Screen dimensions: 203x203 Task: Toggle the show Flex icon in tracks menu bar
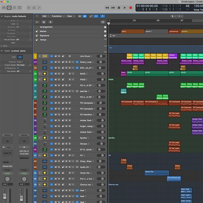[x=96, y=16]
